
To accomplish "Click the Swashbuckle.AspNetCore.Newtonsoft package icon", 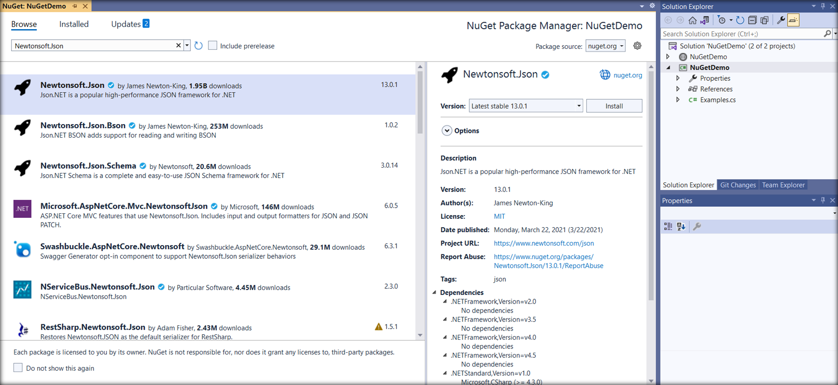I will click(22, 249).
